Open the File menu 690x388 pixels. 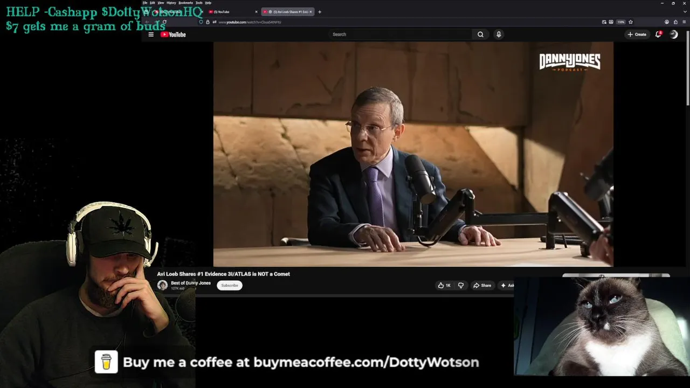tap(145, 3)
